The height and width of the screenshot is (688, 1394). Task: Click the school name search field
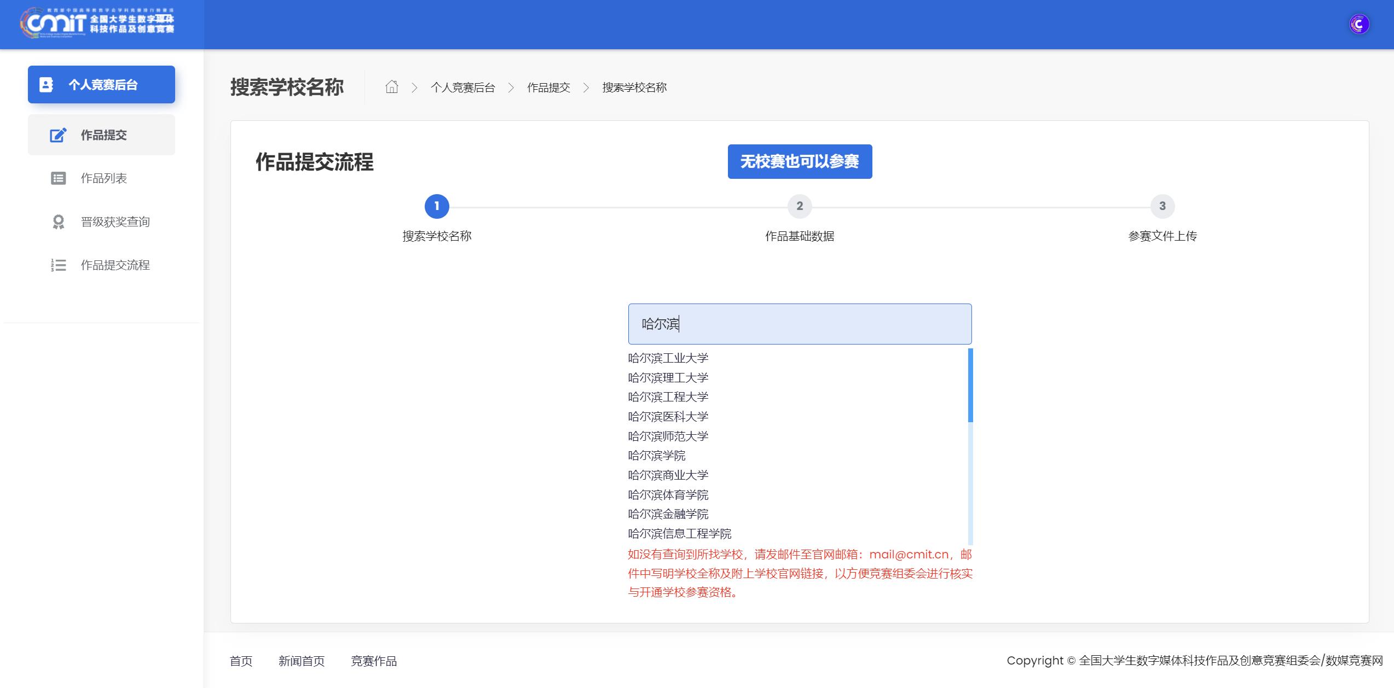point(800,324)
